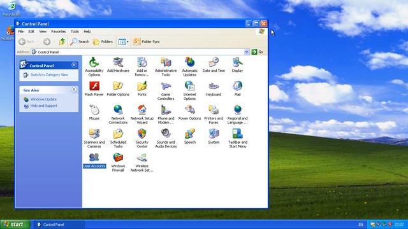Open Administrative Tools
Viewport: 408px width, 229px height.
click(x=166, y=67)
